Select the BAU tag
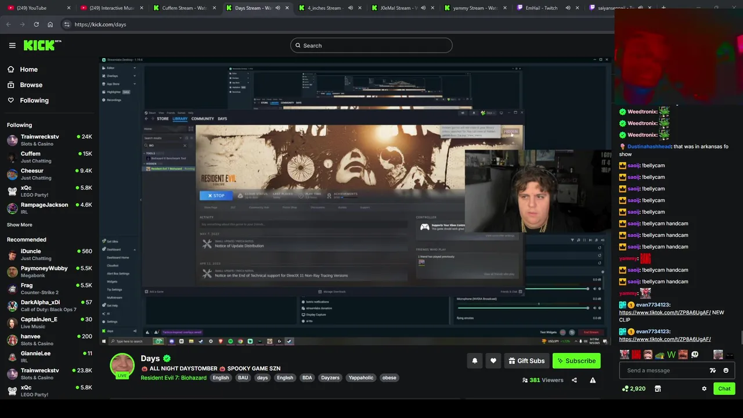The width and height of the screenshot is (743, 418). coord(243,378)
